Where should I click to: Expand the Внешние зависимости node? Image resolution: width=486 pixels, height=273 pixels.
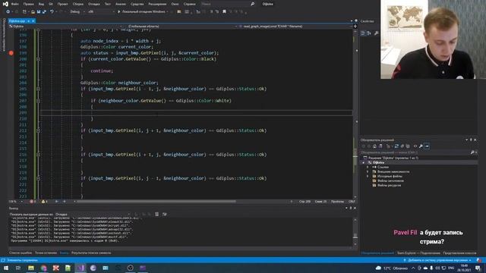[368, 172]
